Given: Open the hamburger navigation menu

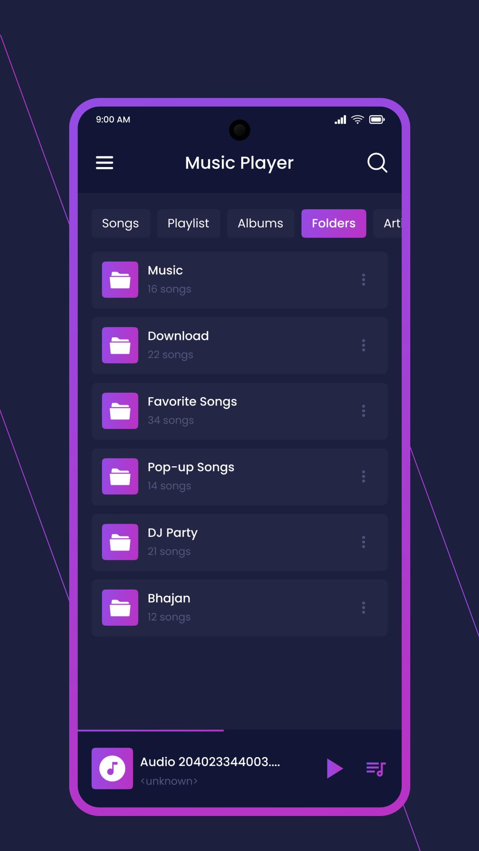Looking at the screenshot, I should [x=105, y=163].
